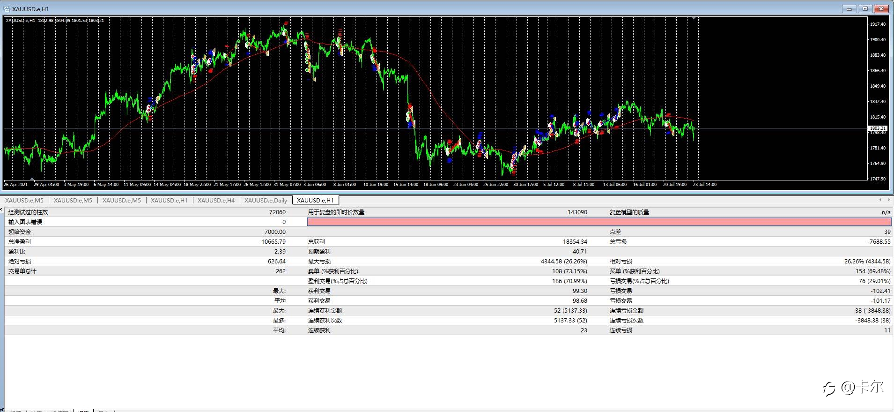The height and width of the screenshot is (412, 894).
Task: Switch to the XAUUSD.e,Daily chart tab
Action: (266, 200)
